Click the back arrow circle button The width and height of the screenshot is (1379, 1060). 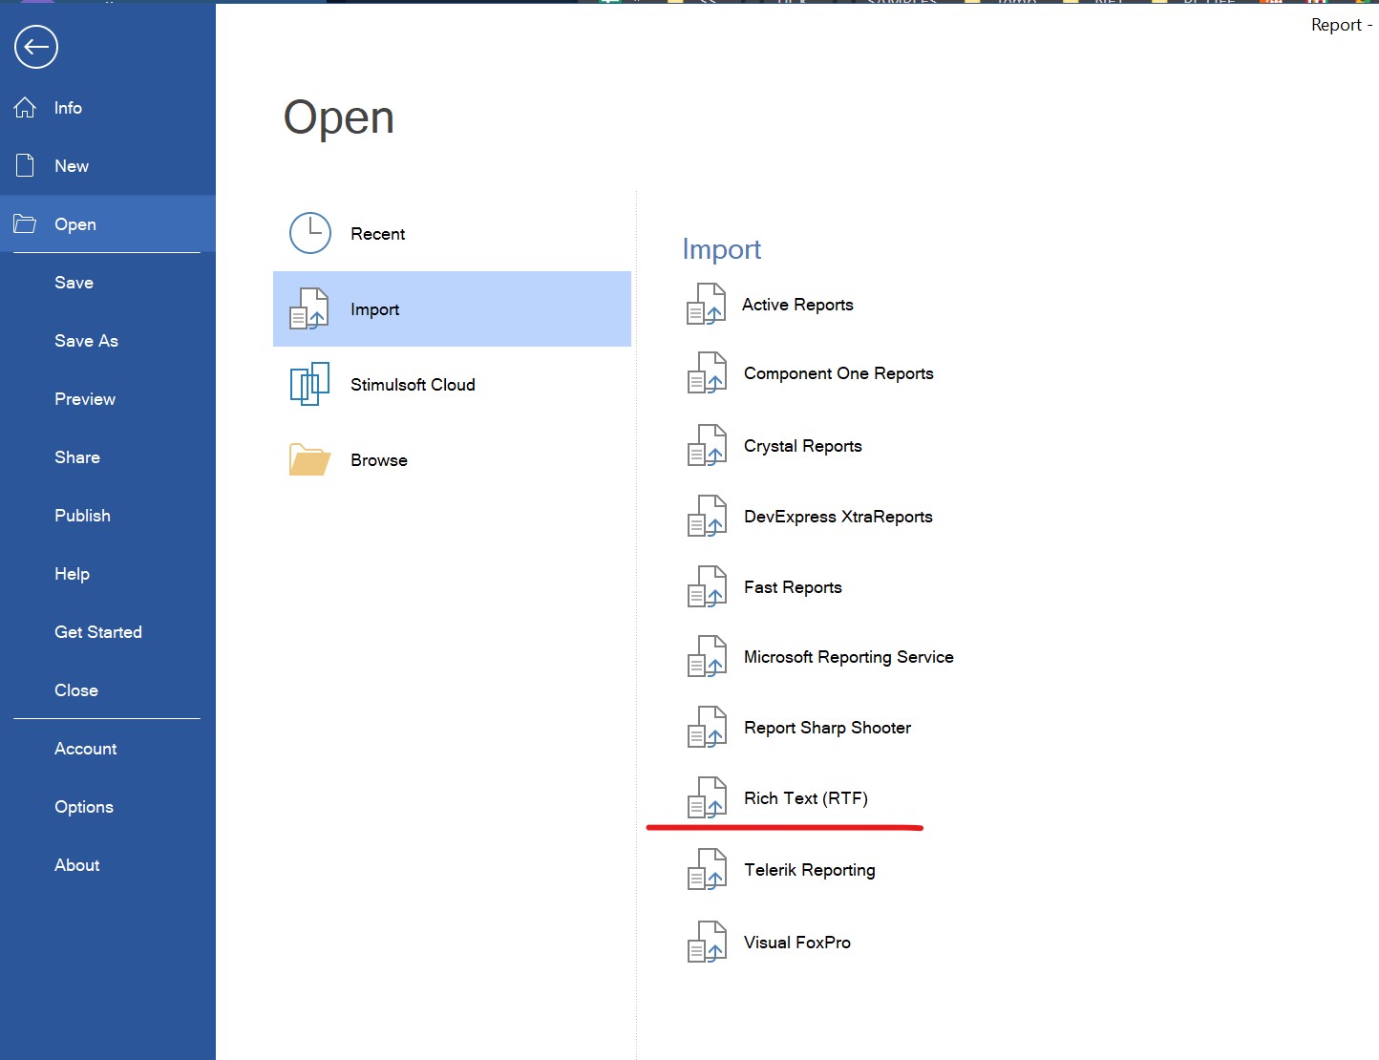(36, 47)
